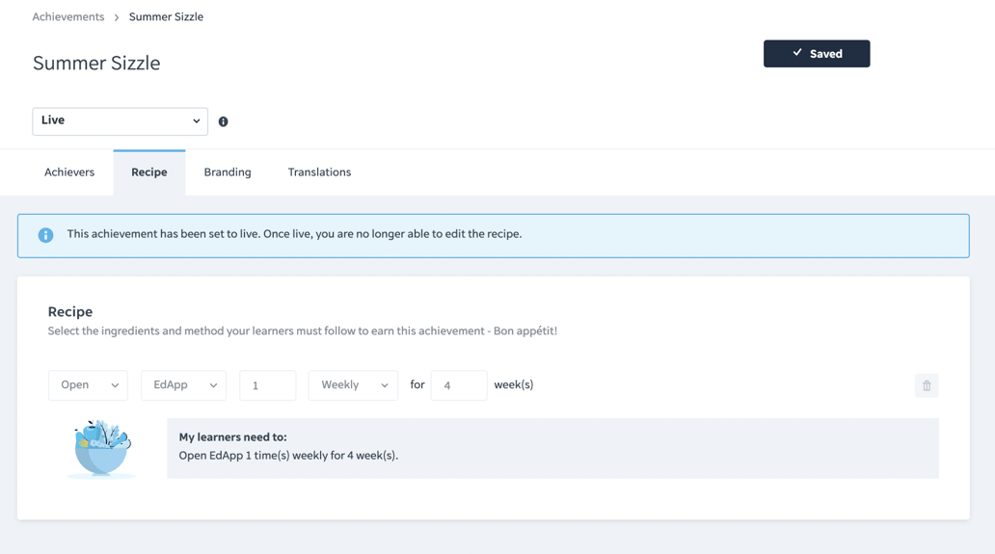The width and height of the screenshot is (995, 554).
Task: Click the weeks number field showing 4
Action: point(458,385)
